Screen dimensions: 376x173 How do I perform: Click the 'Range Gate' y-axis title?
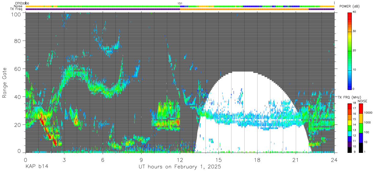click(5, 82)
